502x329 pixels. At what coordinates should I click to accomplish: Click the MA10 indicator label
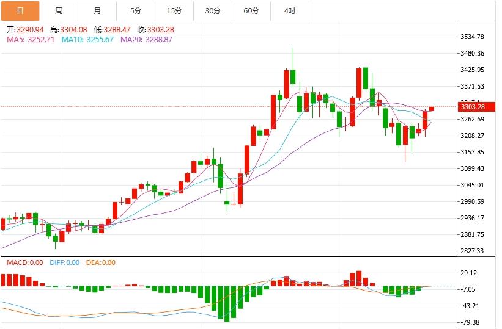(87, 39)
